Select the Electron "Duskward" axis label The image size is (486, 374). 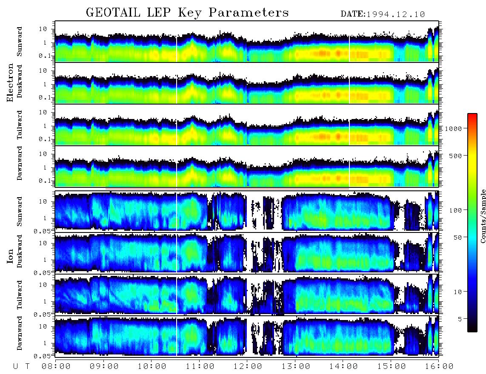click(19, 82)
